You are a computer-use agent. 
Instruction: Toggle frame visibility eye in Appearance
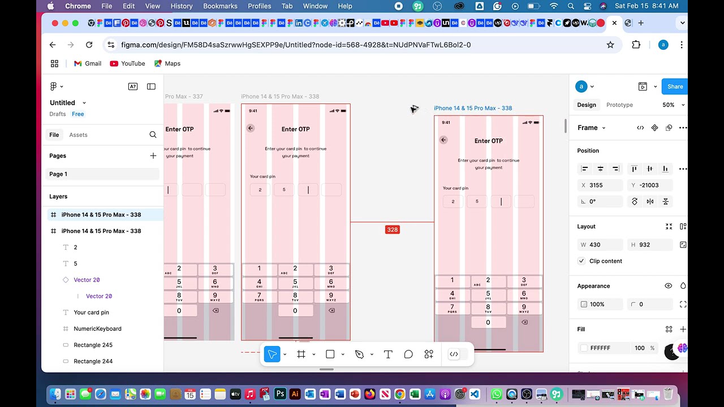coord(668,286)
